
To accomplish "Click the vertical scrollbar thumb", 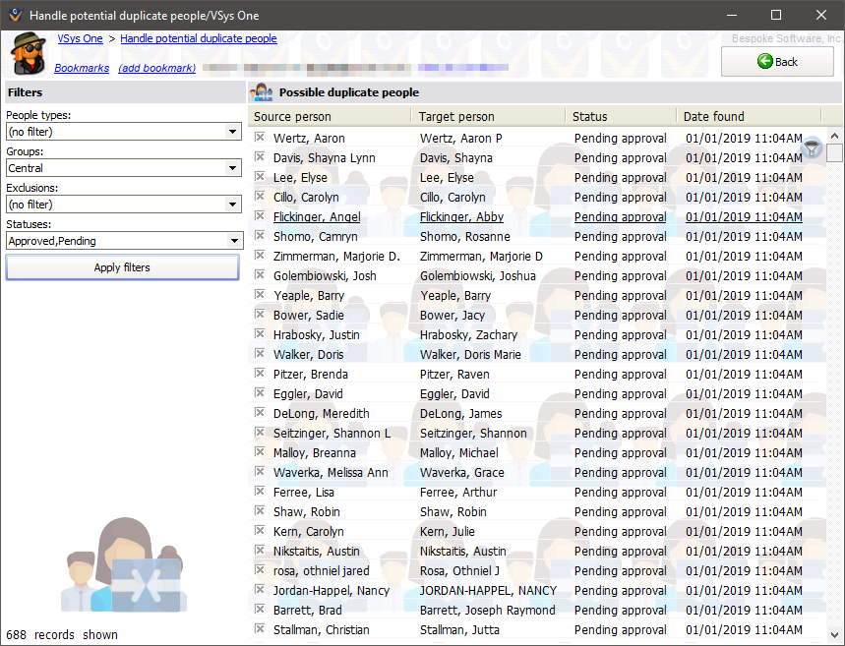I will (834, 152).
